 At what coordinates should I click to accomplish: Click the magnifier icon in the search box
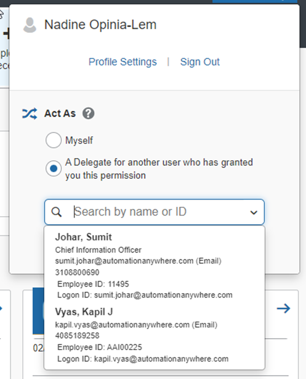click(x=57, y=212)
